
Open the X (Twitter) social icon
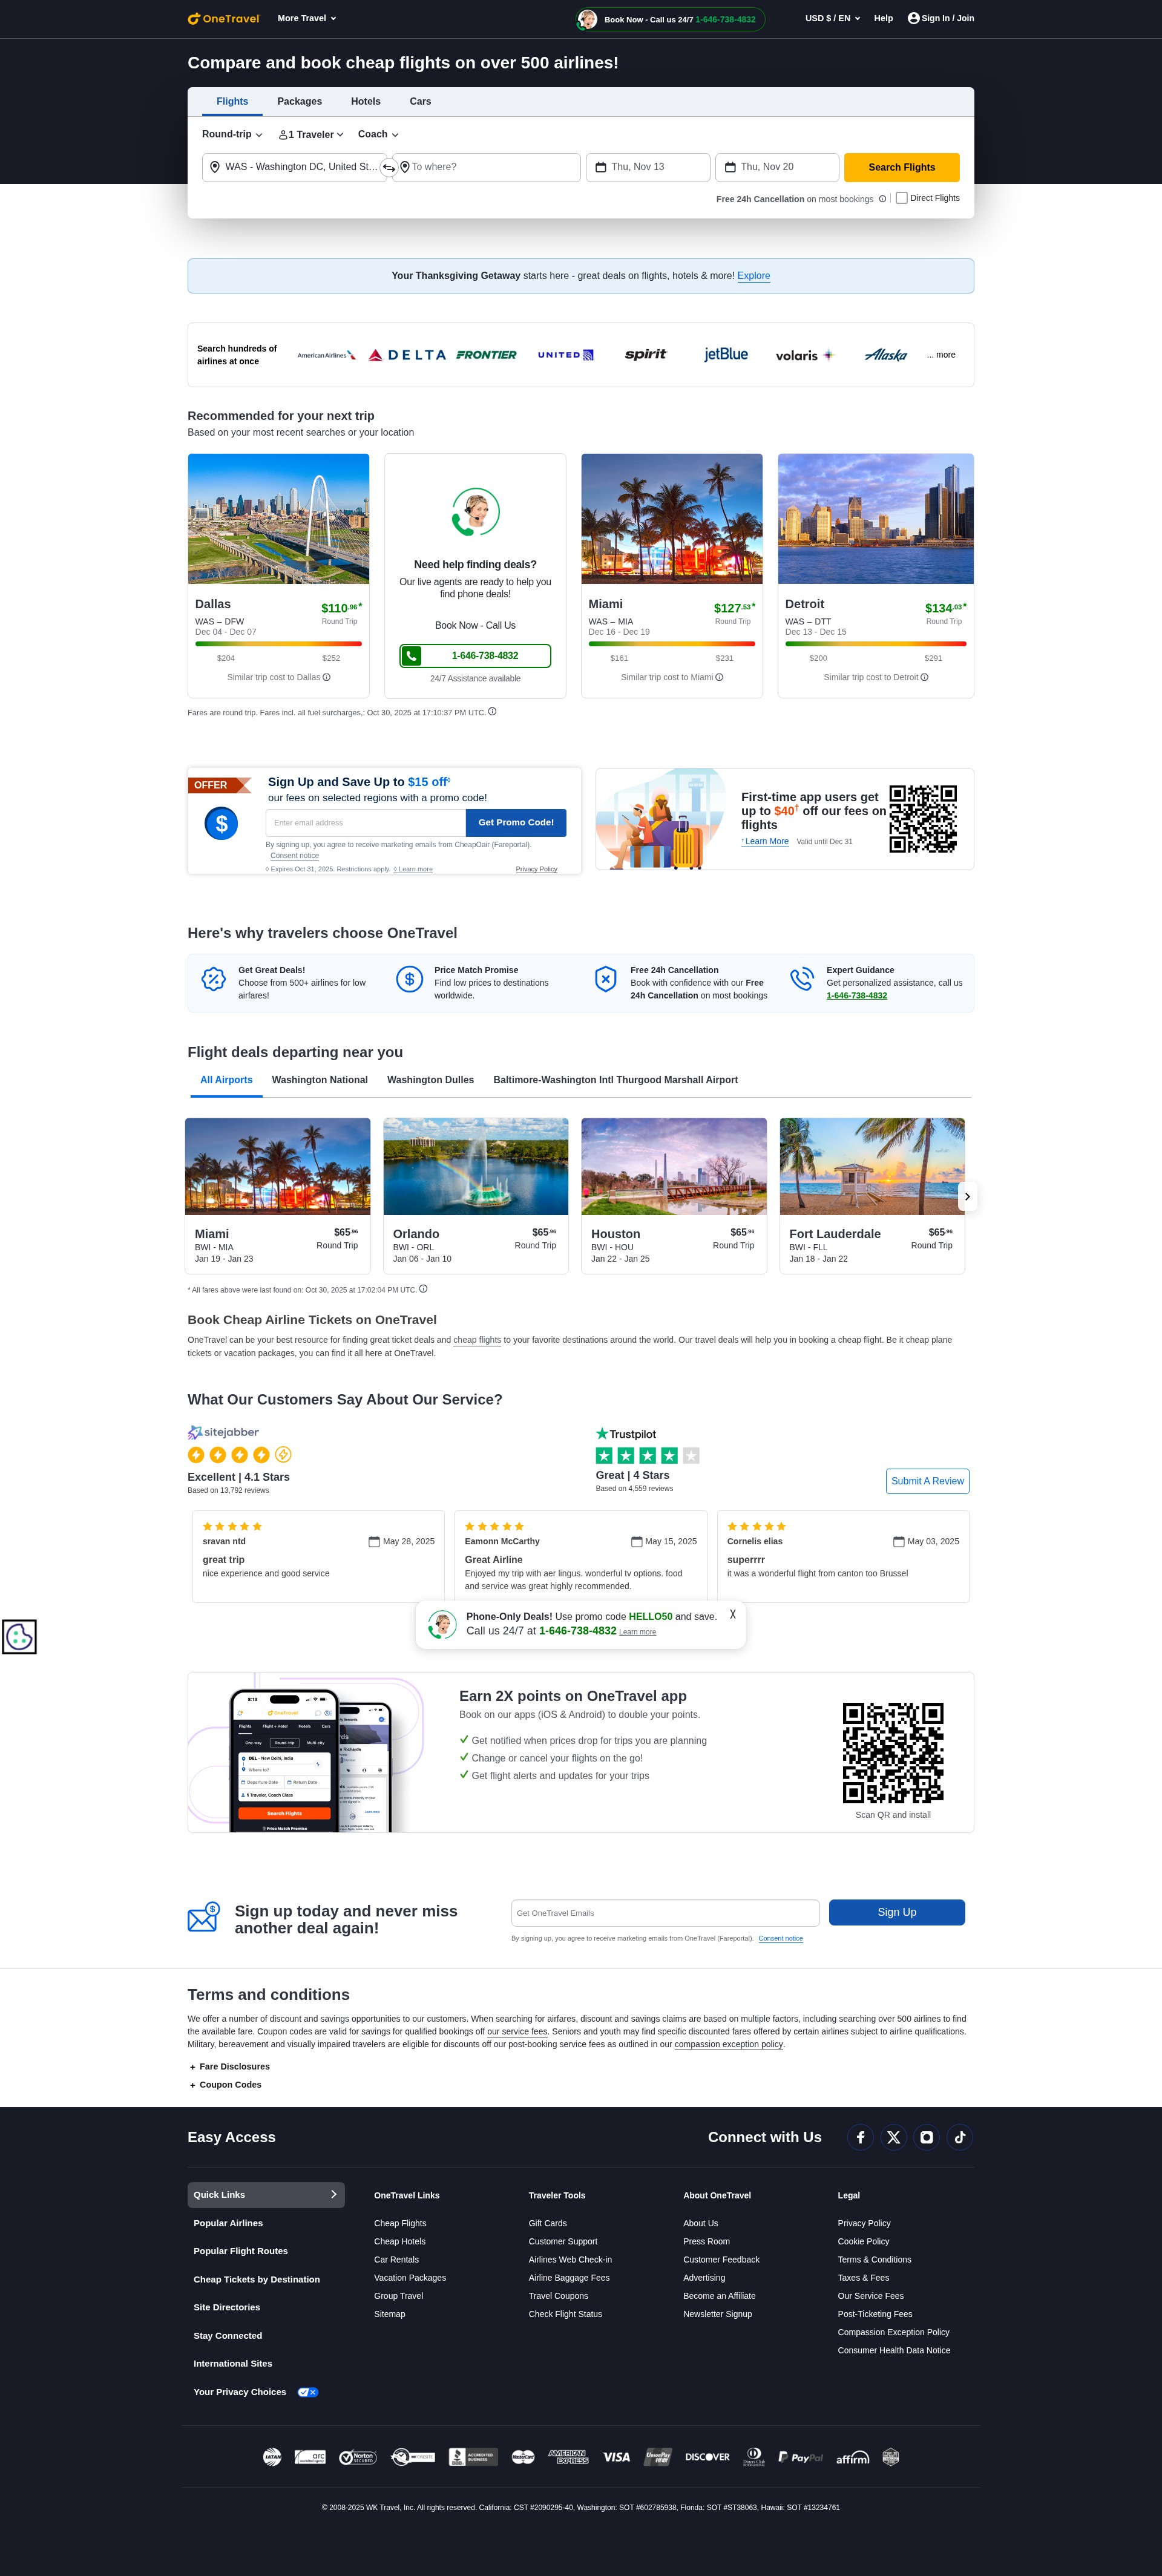[893, 2137]
